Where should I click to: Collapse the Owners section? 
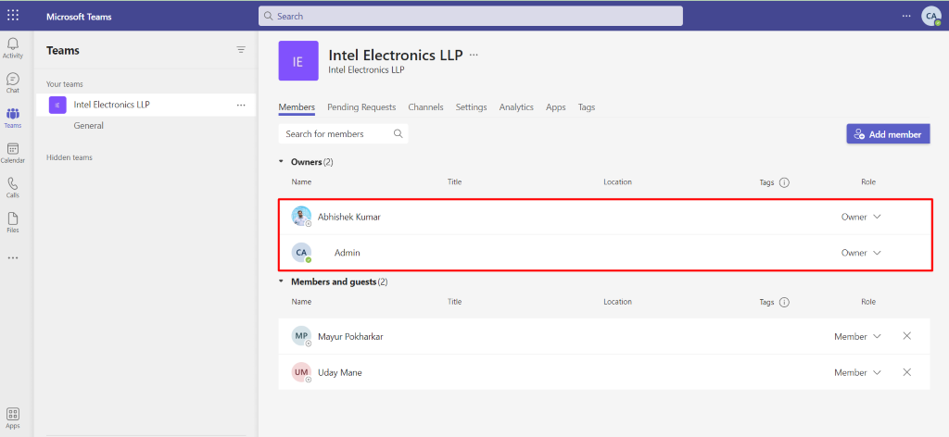(281, 162)
